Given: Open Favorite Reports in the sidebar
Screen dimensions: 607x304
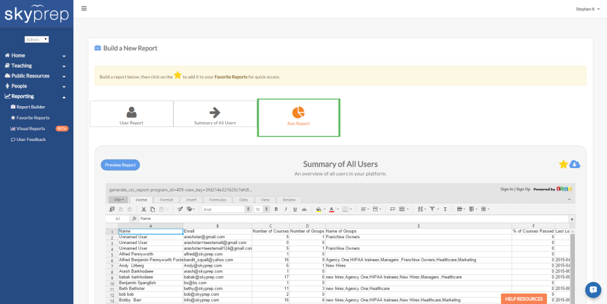Looking at the screenshot, I should 30,118.
